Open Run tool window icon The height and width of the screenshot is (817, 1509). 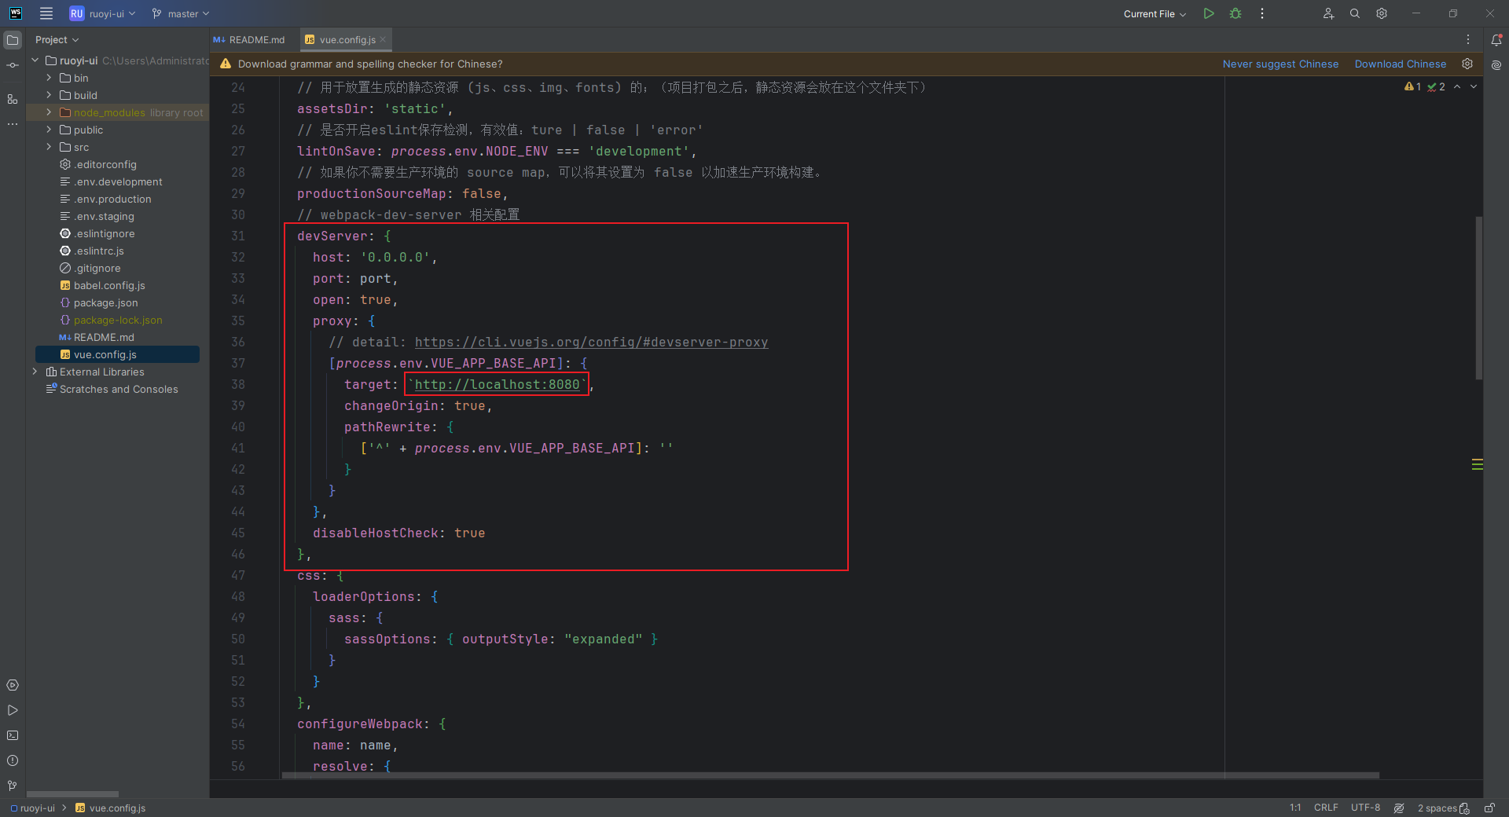tap(13, 710)
